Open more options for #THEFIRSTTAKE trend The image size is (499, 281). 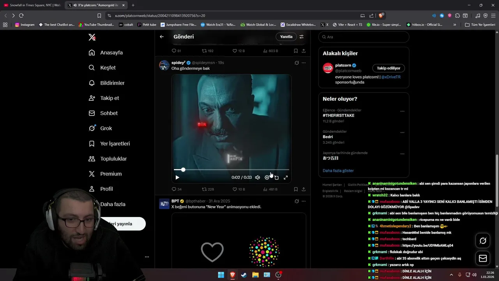pos(402,111)
